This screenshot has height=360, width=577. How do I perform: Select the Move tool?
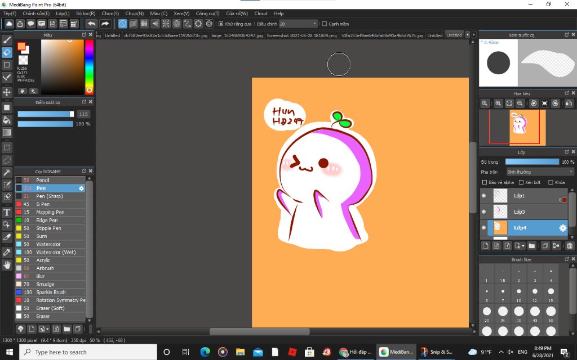tap(7, 92)
